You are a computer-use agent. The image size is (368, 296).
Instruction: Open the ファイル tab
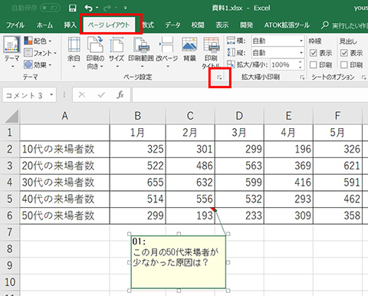15,25
